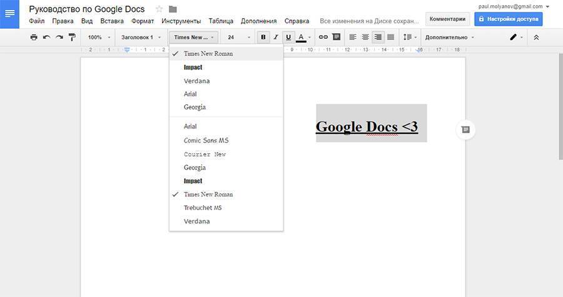The image size is (563, 297).
Task: Align text to the right
Action: tap(378, 37)
